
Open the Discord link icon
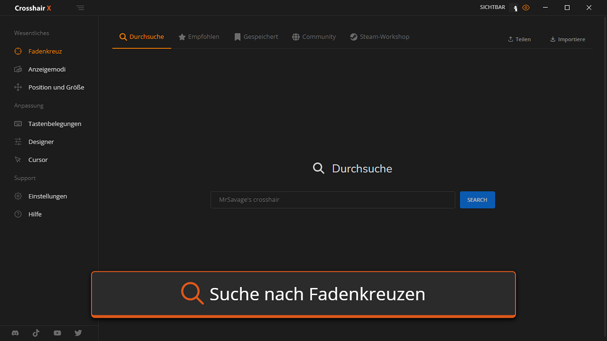pos(15,333)
